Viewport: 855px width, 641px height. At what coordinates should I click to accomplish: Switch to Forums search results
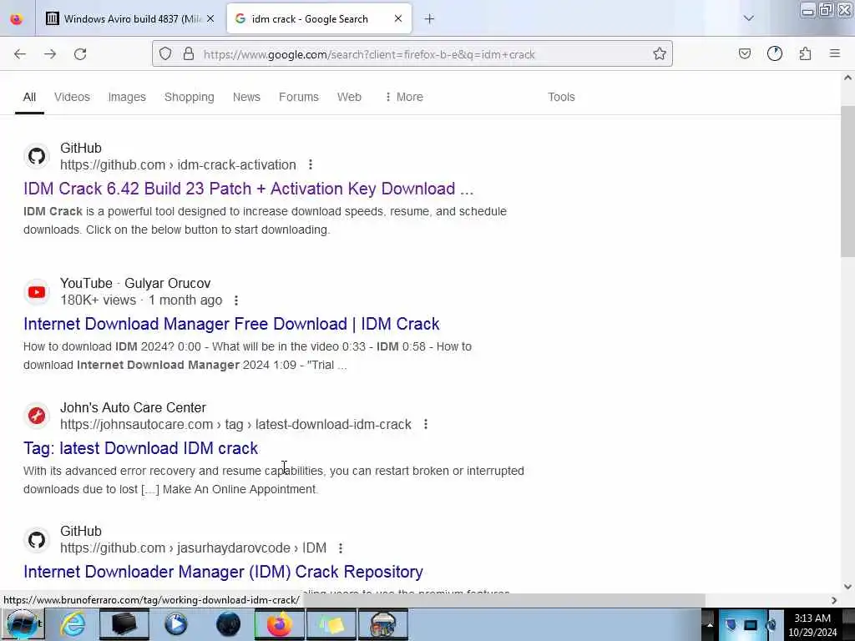click(299, 97)
